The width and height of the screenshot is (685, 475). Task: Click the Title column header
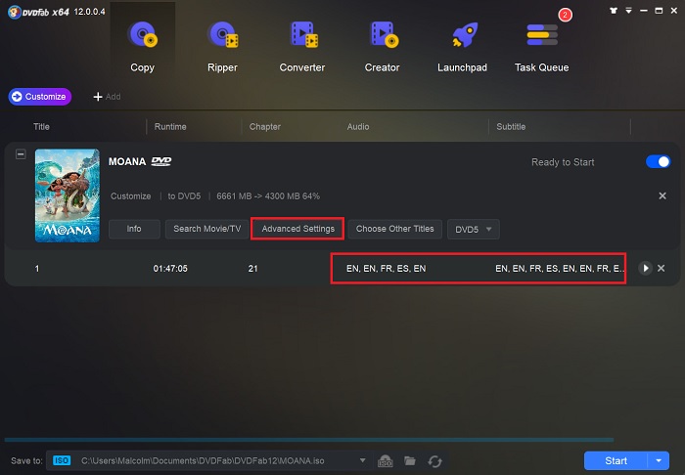(41, 126)
